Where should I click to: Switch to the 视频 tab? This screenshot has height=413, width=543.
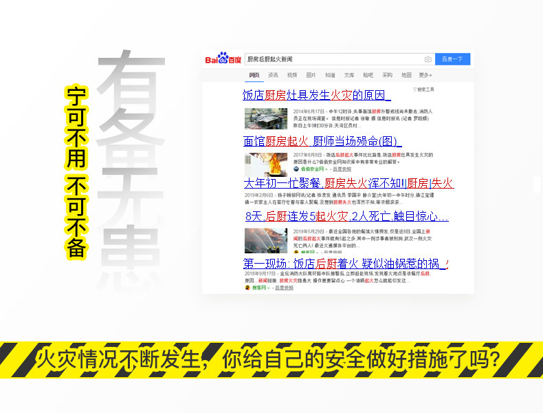click(x=292, y=75)
